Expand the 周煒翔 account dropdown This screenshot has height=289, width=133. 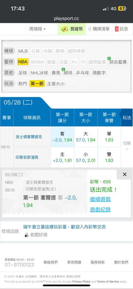[x=37, y=29]
